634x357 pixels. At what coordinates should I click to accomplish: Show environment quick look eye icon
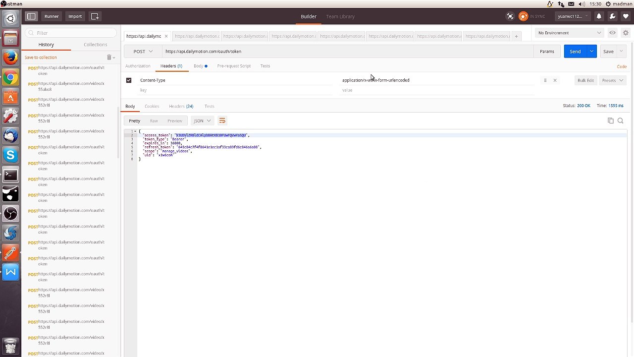coord(613,33)
